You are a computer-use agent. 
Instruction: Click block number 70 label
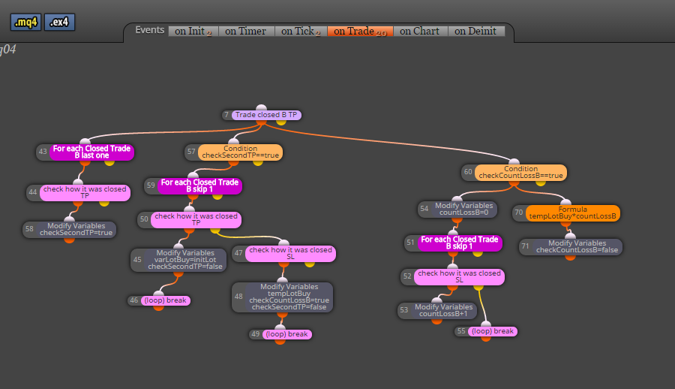(x=519, y=213)
